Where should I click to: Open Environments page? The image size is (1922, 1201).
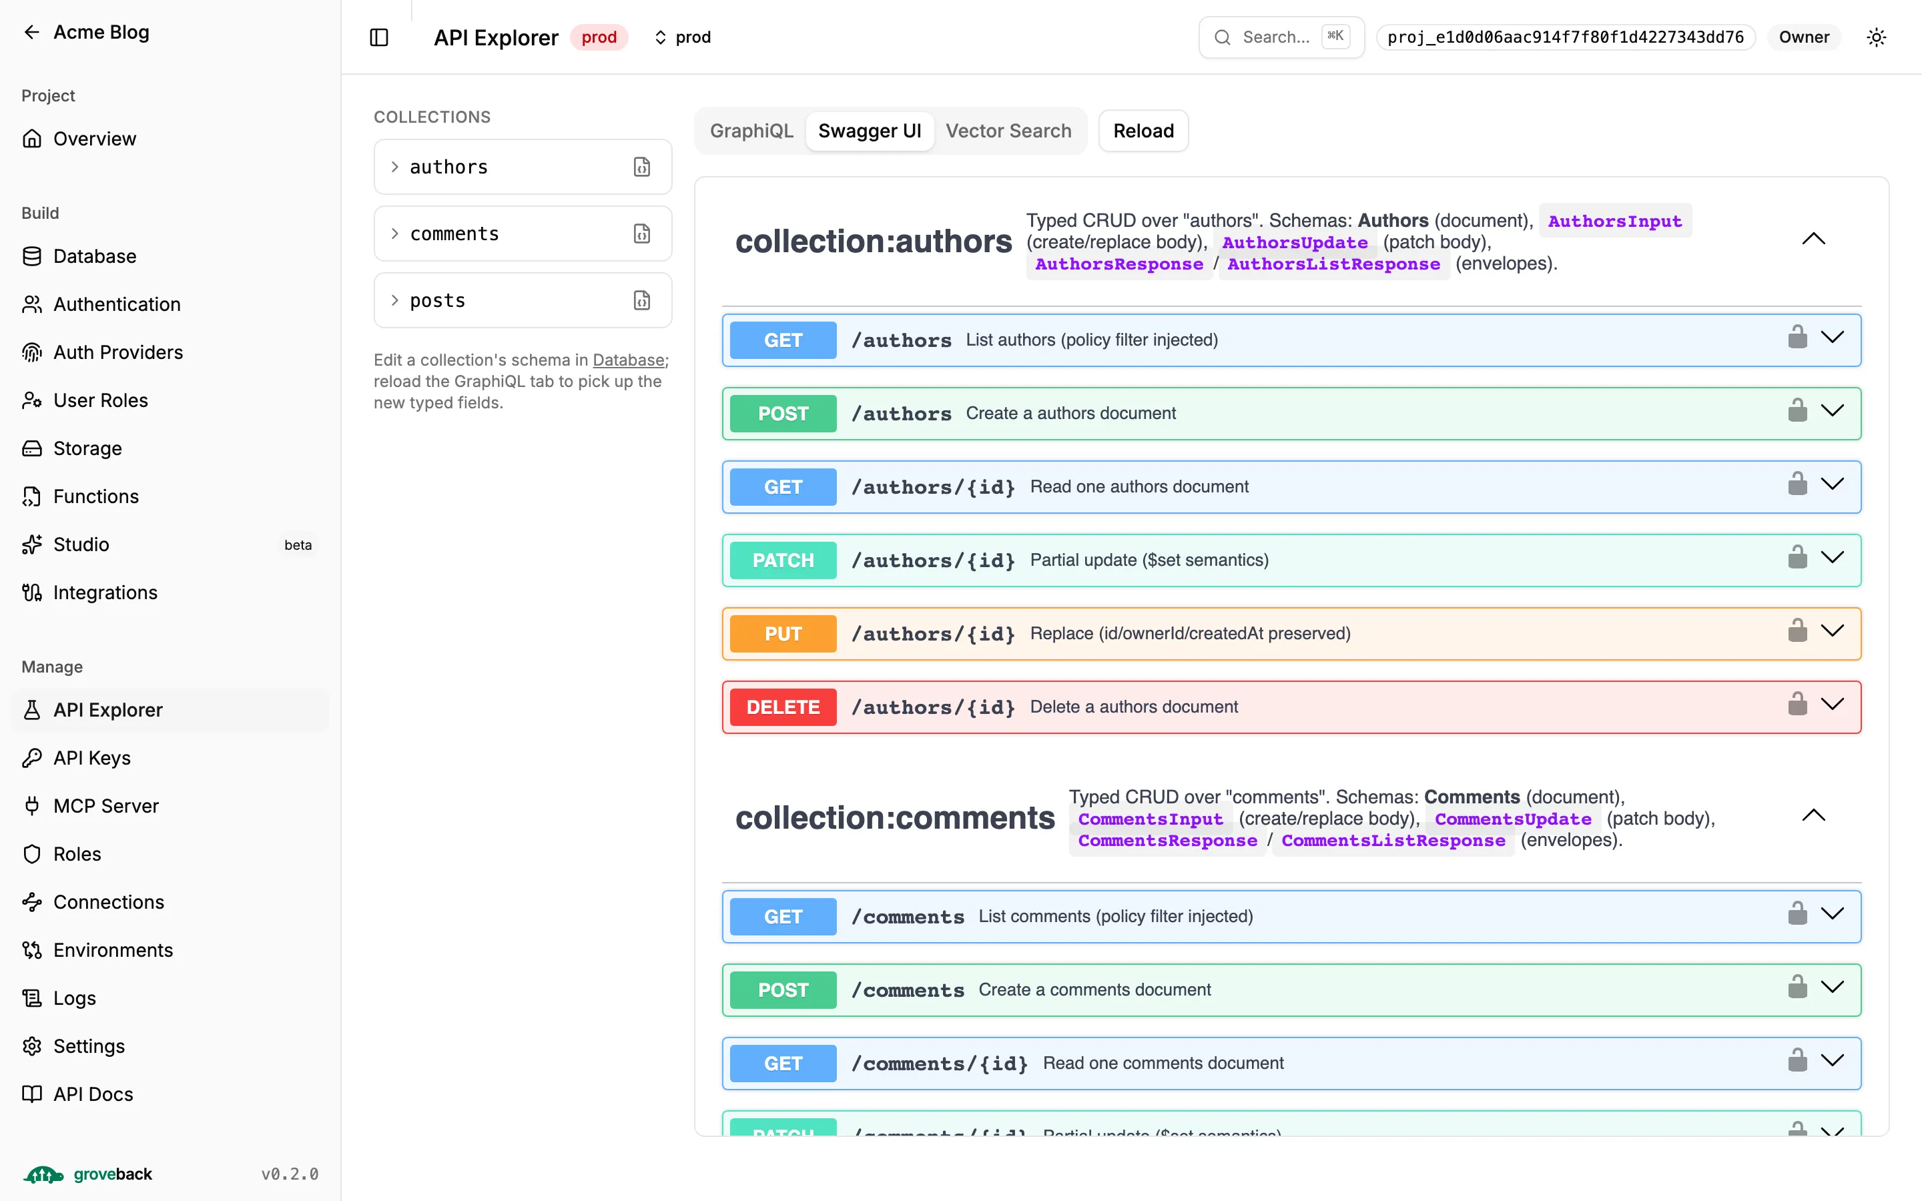click(x=170, y=950)
